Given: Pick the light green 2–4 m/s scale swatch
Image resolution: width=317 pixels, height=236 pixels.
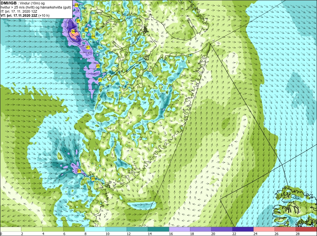Looking at the screenshot, I should [x=31, y=229].
